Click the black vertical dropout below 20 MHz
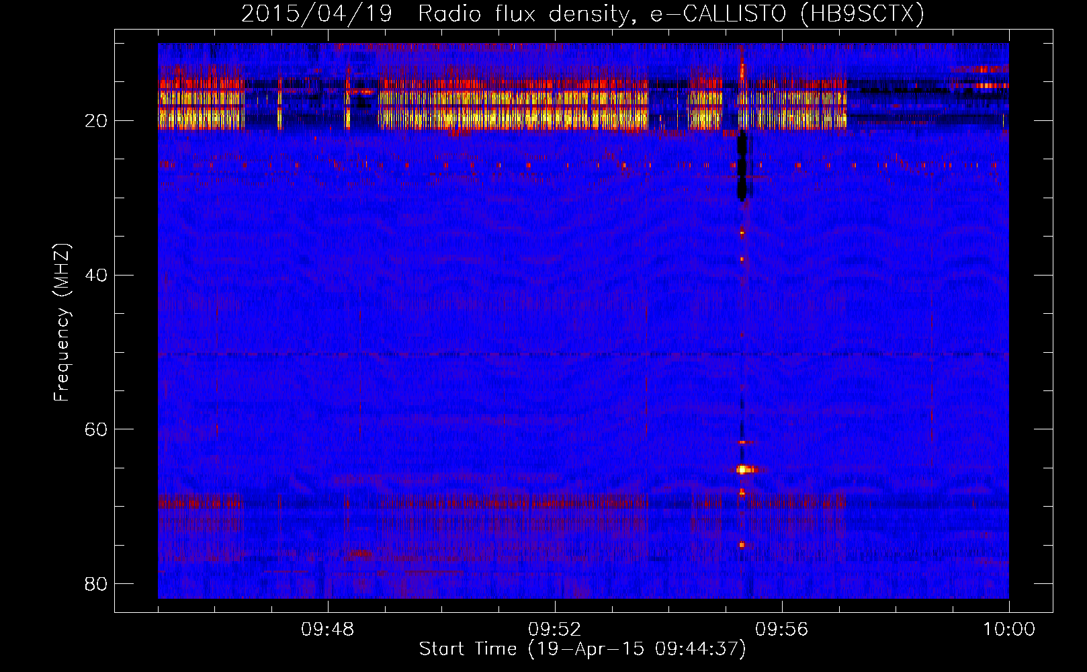The width and height of the screenshot is (1087, 672). tap(742, 165)
